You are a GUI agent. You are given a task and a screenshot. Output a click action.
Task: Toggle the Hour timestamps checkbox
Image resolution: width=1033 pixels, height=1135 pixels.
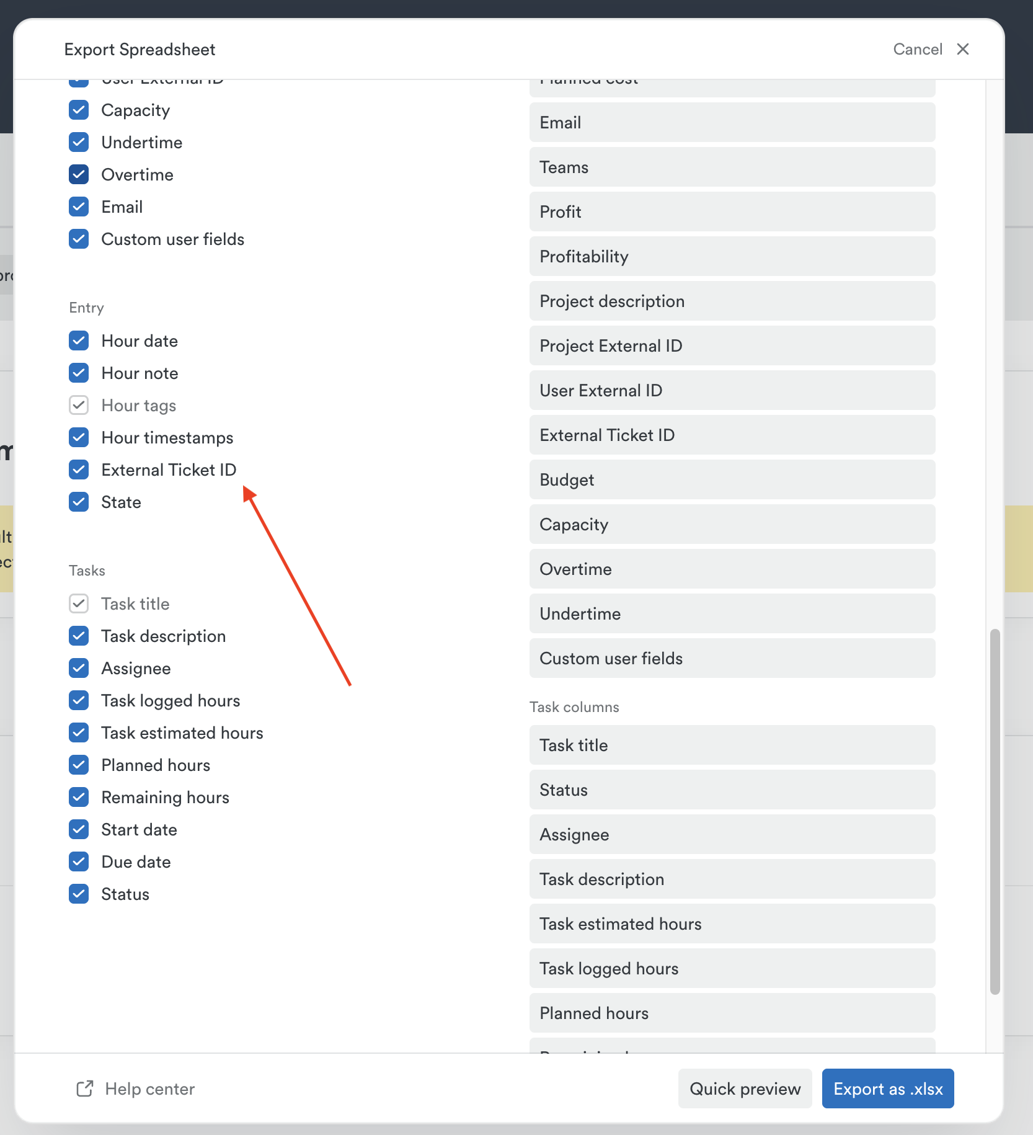[79, 437]
